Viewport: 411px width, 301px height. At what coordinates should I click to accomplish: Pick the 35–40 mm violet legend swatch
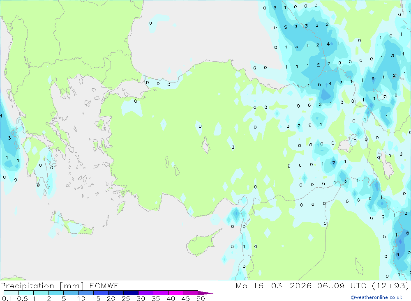161,293
